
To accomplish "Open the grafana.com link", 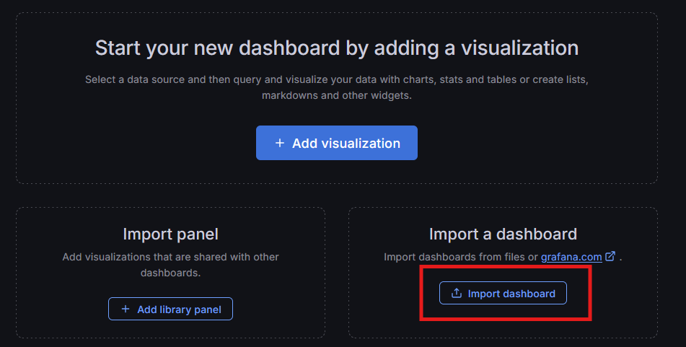I will click(x=571, y=257).
